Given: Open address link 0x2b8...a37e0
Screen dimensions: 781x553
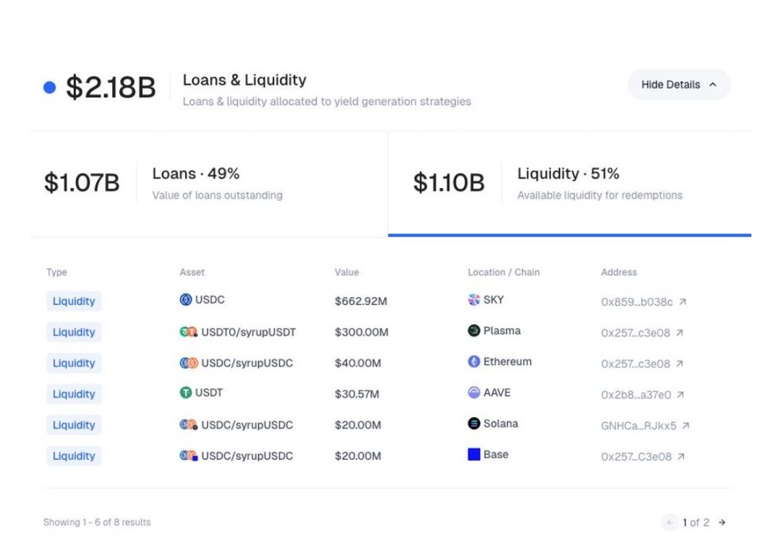Looking at the screenshot, I should pos(636,395).
